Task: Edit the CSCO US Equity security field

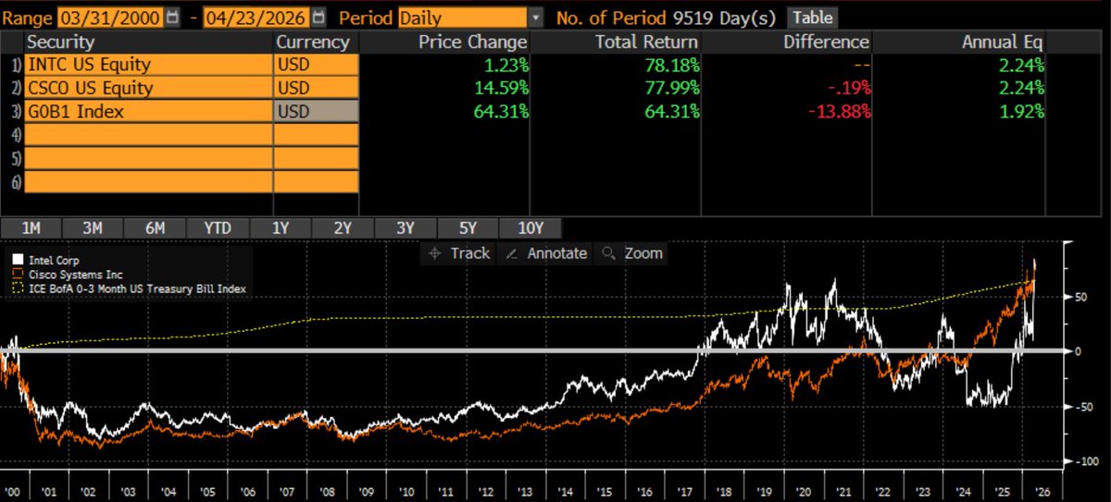Action: point(148,88)
